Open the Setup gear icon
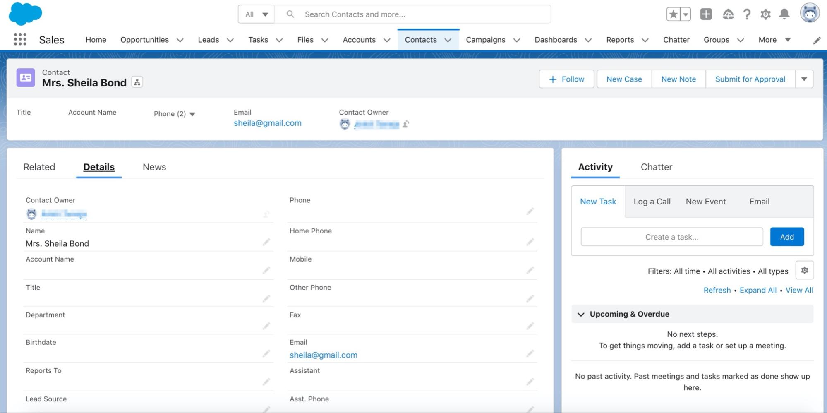This screenshot has height=413, width=827. click(765, 14)
